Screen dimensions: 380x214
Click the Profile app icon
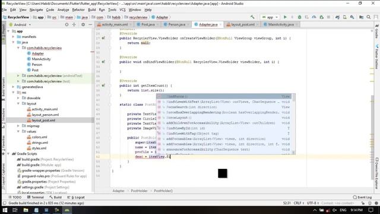[x=314, y=17]
